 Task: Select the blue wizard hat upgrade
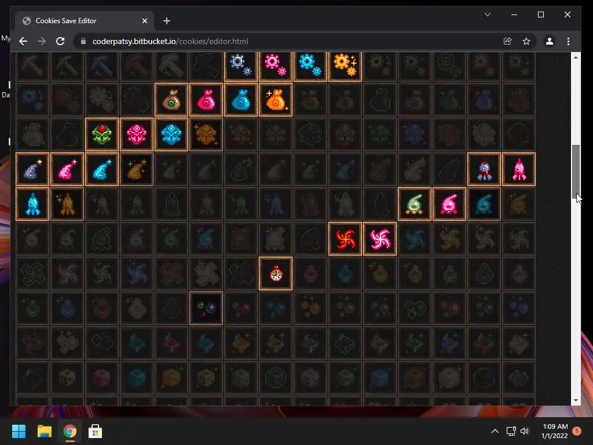(x=102, y=170)
